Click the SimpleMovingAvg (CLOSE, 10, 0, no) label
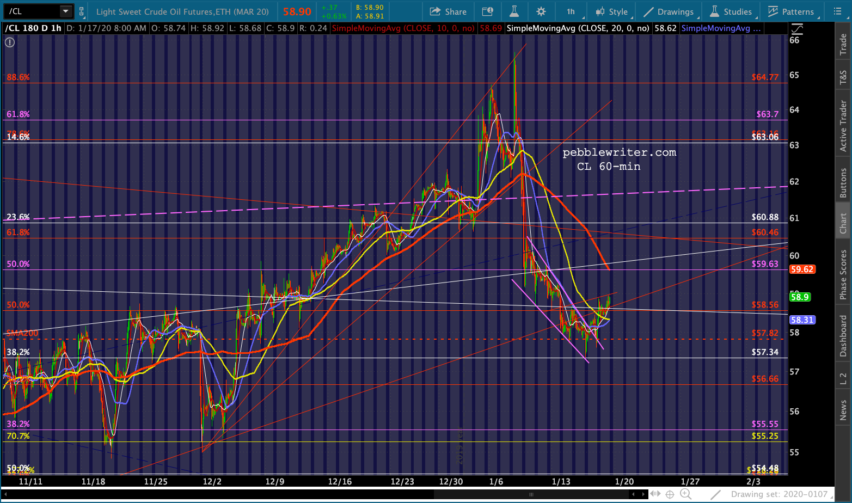 click(403, 28)
